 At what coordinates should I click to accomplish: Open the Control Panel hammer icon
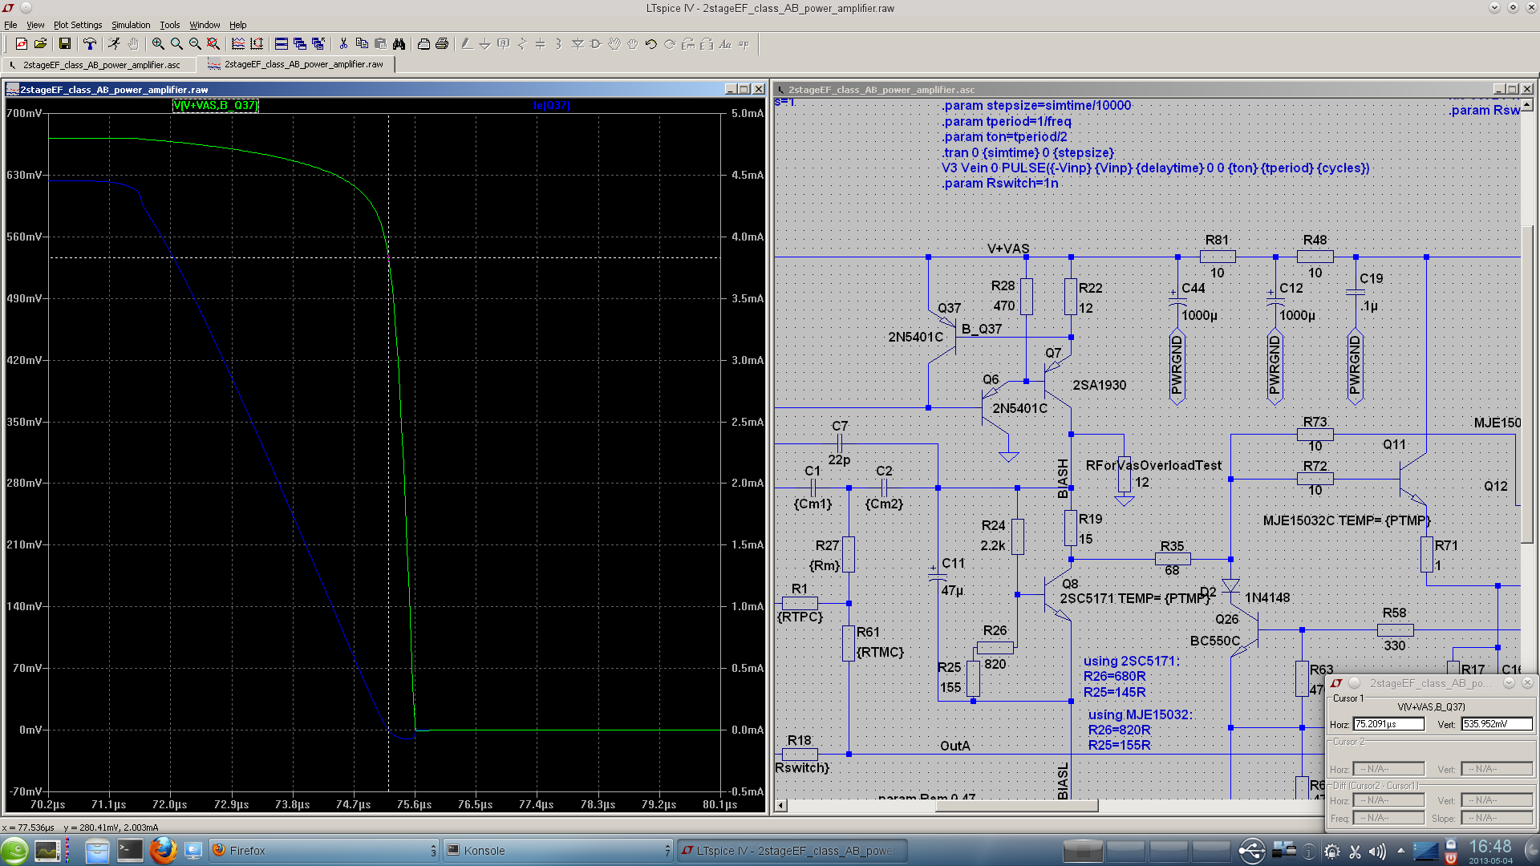pyautogui.click(x=90, y=44)
